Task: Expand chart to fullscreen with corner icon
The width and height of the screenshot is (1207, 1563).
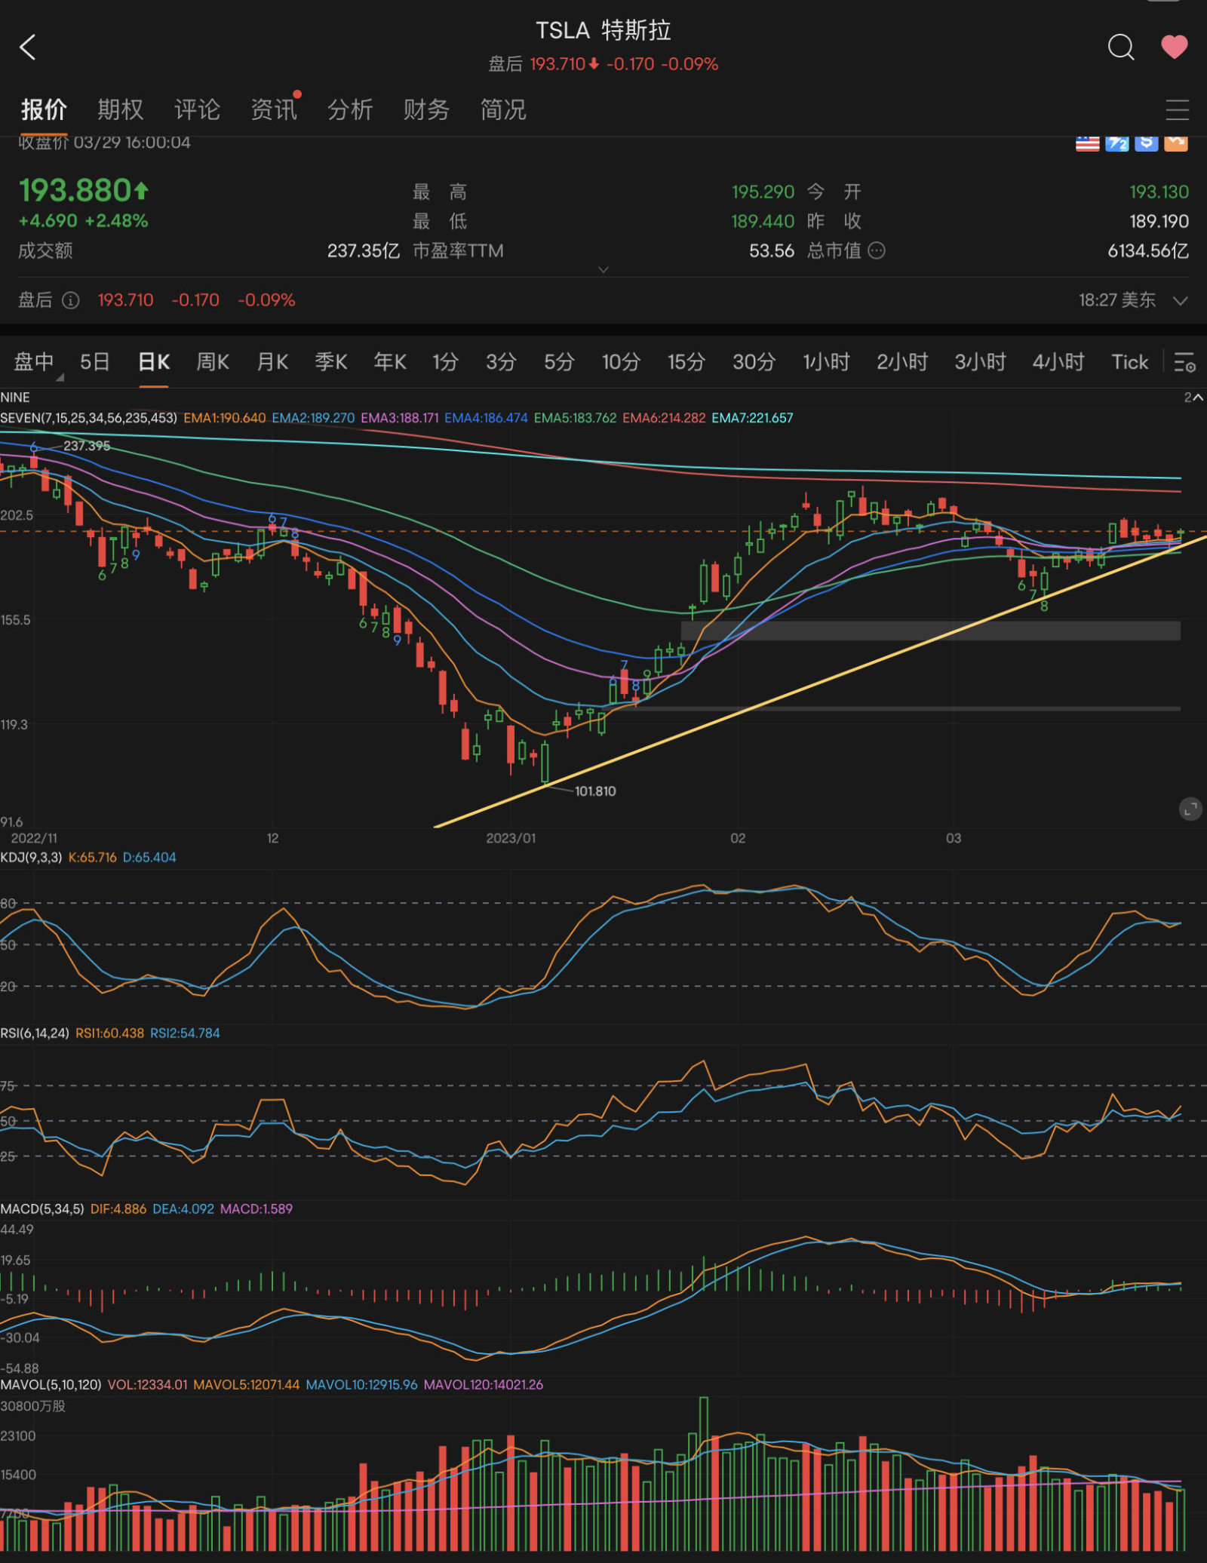Action: pos(1190,809)
